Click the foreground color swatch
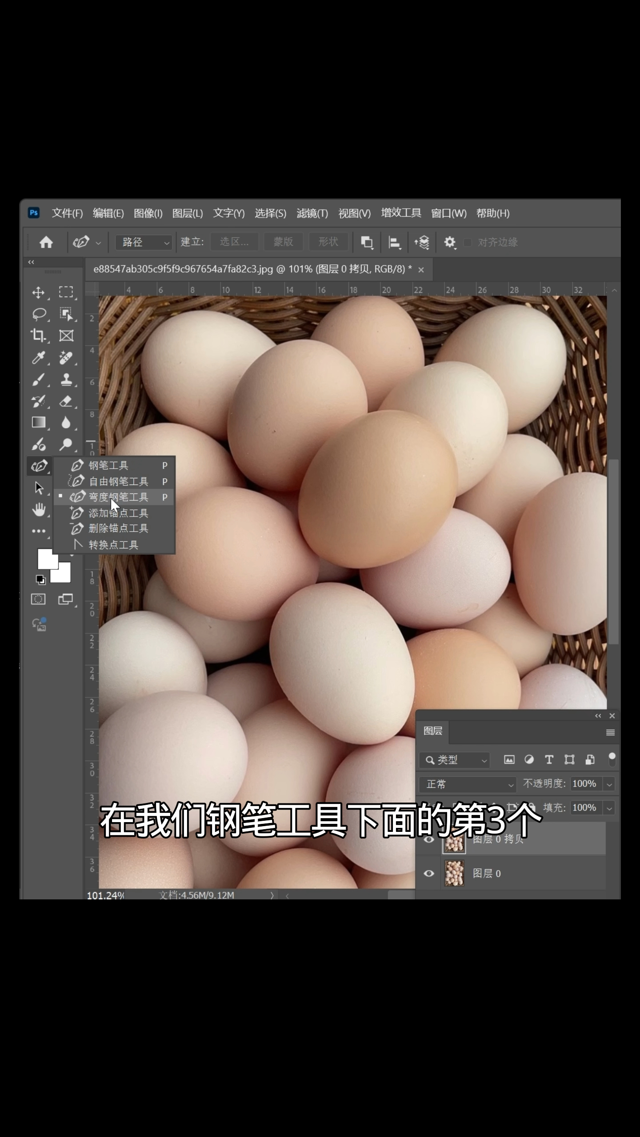 [x=47, y=558]
